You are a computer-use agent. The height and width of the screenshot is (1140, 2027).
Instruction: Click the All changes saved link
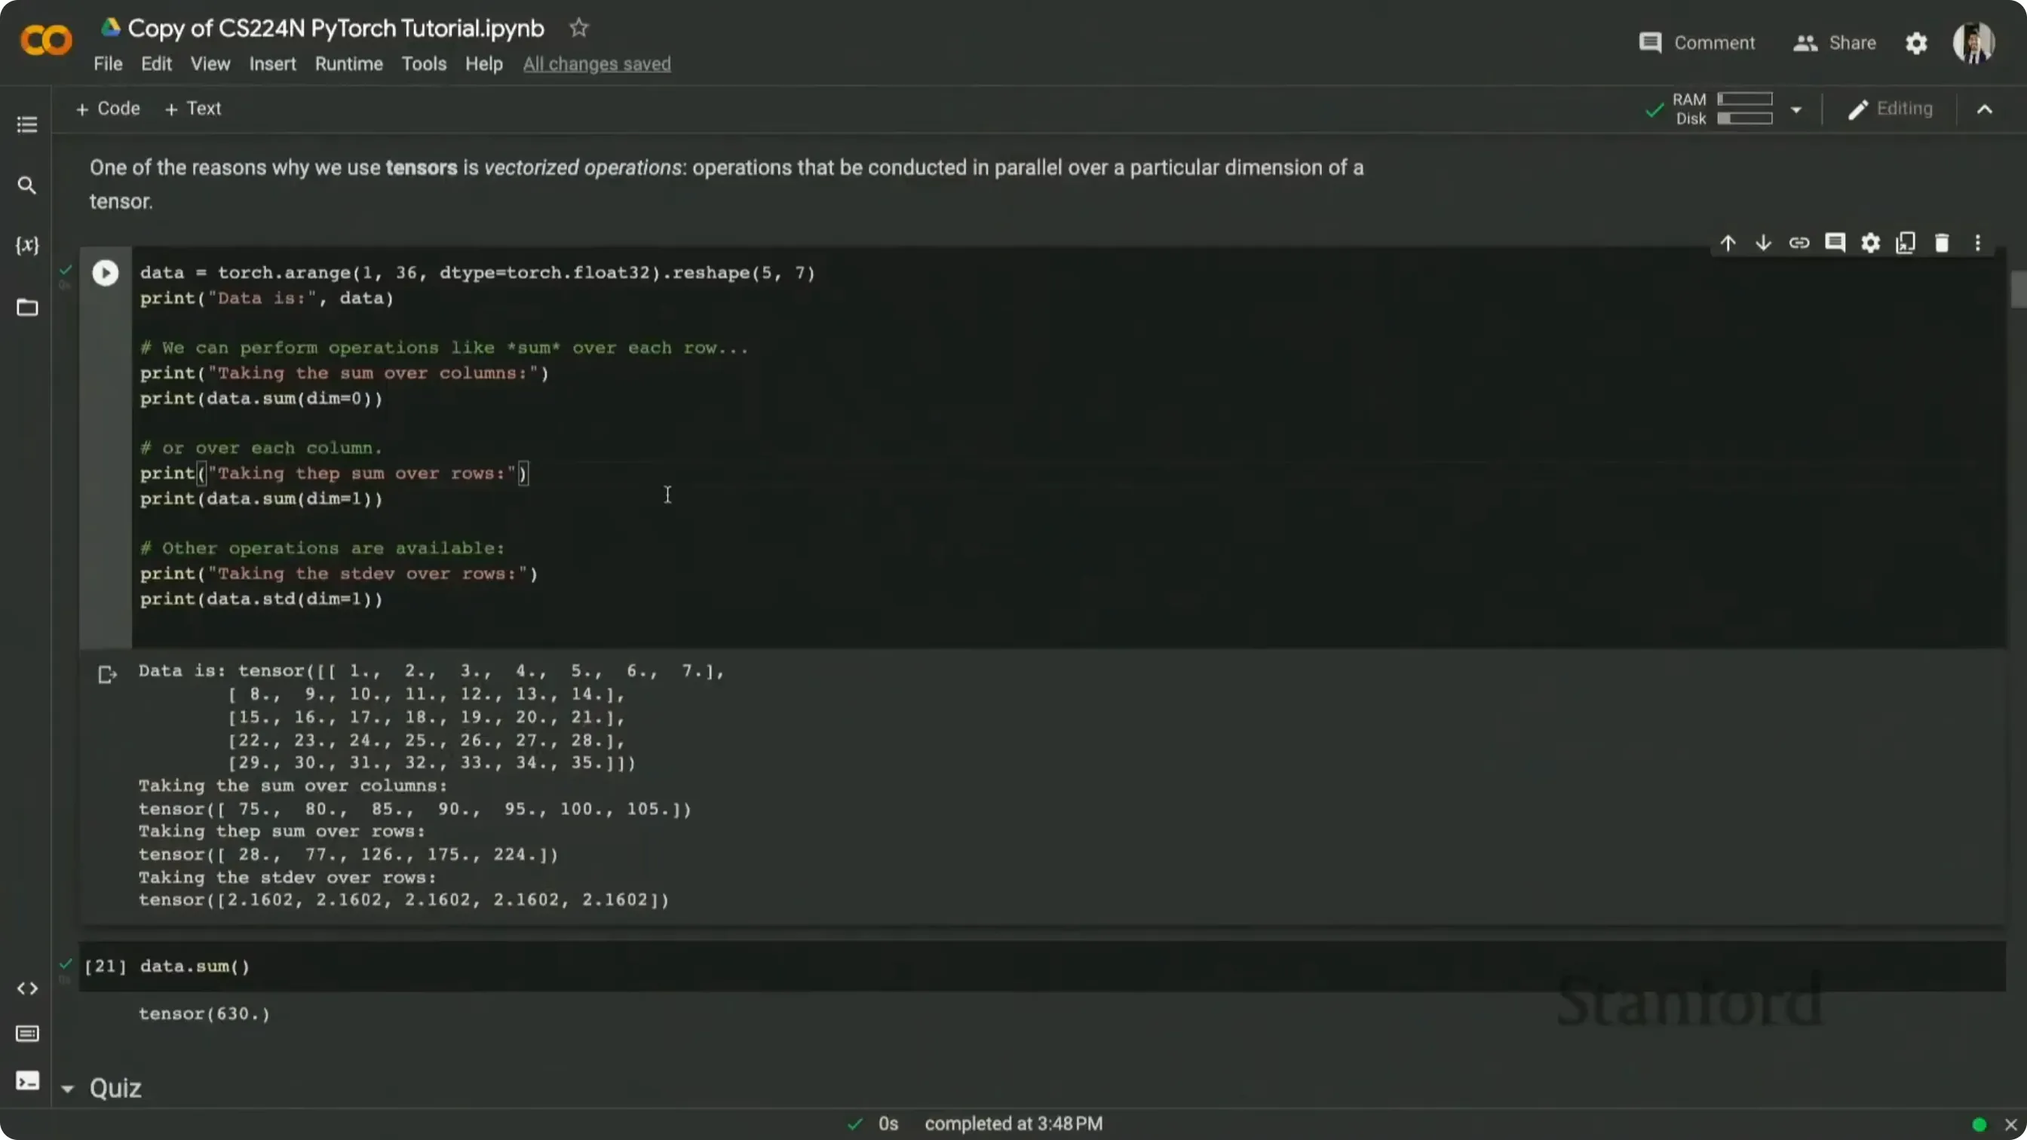(596, 65)
